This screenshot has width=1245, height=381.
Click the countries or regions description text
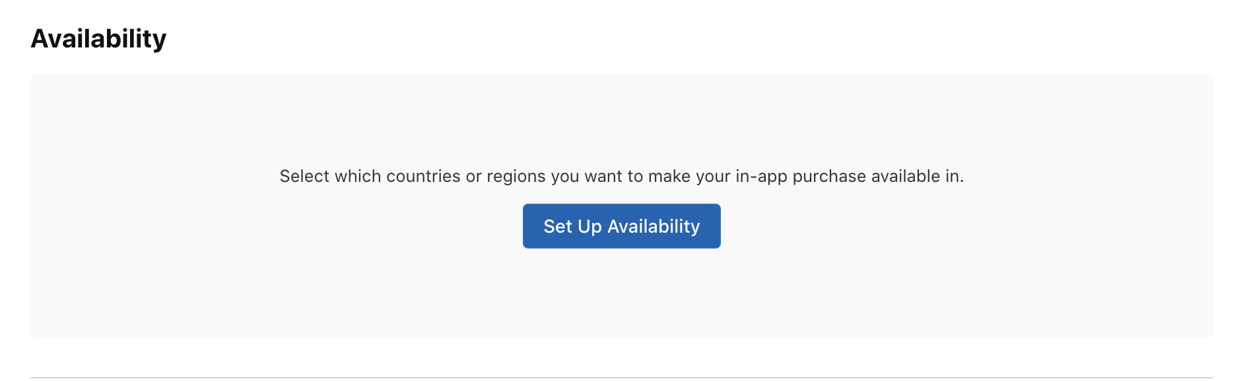point(621,176)
